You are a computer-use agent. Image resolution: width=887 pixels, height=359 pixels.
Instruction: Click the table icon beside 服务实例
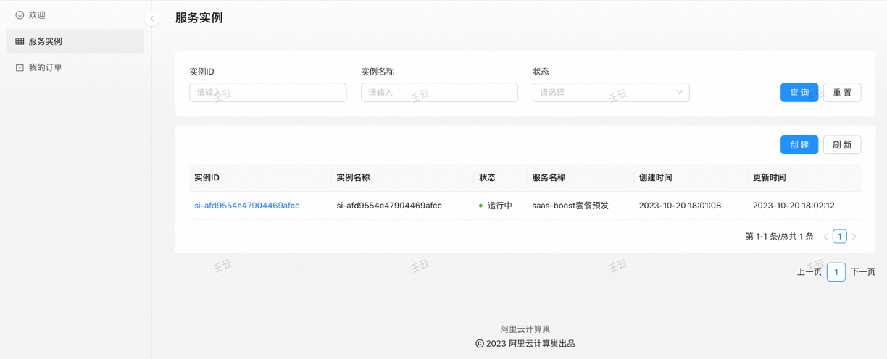coord(20,41)
